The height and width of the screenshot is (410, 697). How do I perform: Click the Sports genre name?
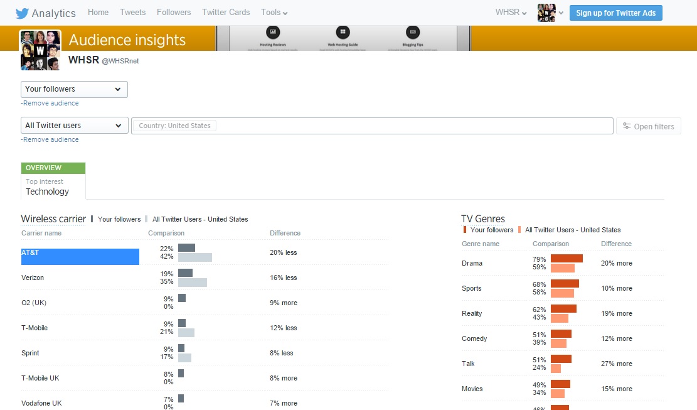pos(472,289)
